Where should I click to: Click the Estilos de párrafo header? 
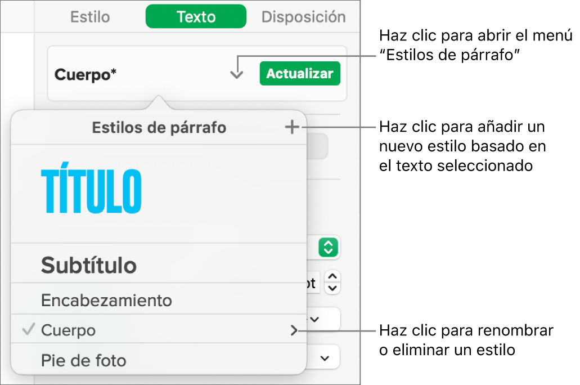pos(159,128)
